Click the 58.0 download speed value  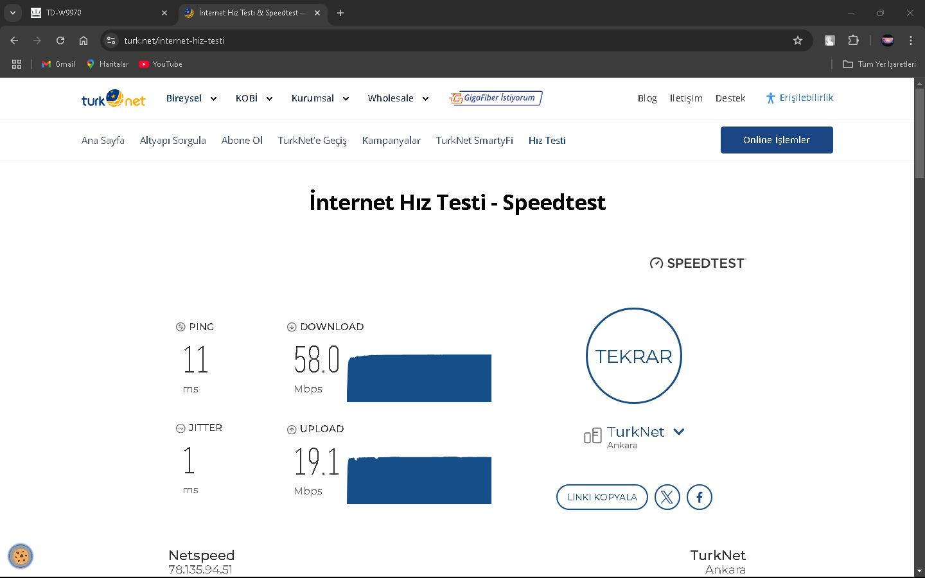[x=317, y=360]
